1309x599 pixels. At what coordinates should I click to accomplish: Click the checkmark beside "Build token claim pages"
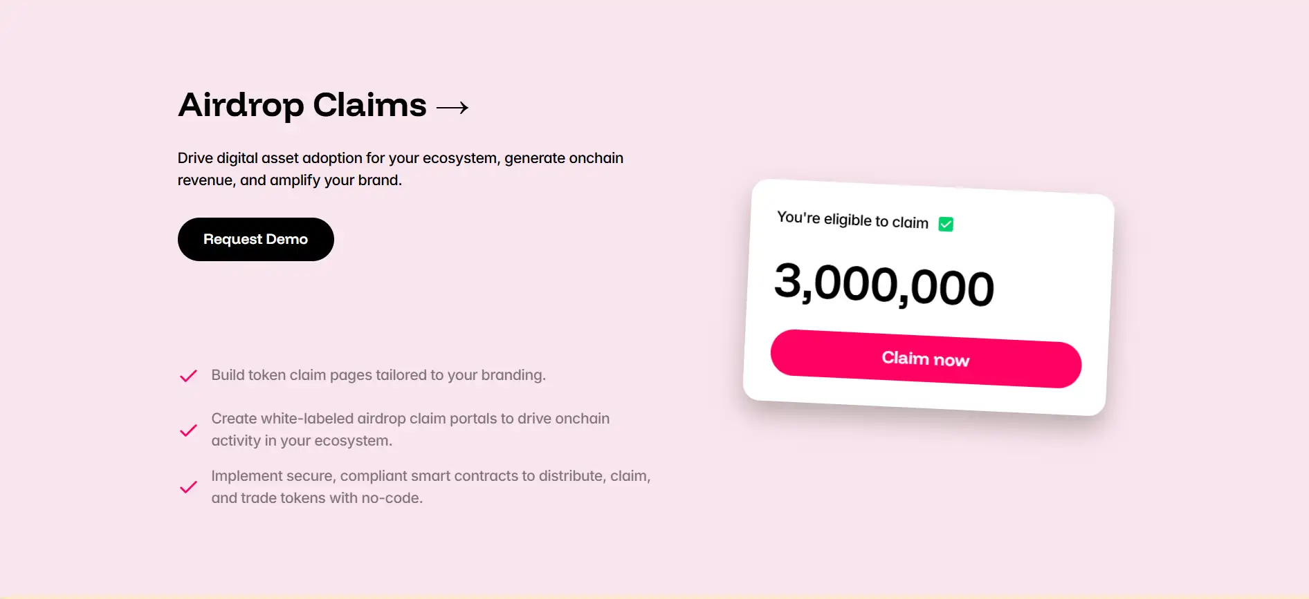point(188,376)
